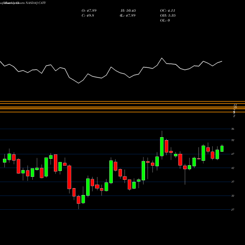Viewport: 245px width, 245px height.
Task: Click the OL: 0 readout
Action: click(x=165, y=21)
